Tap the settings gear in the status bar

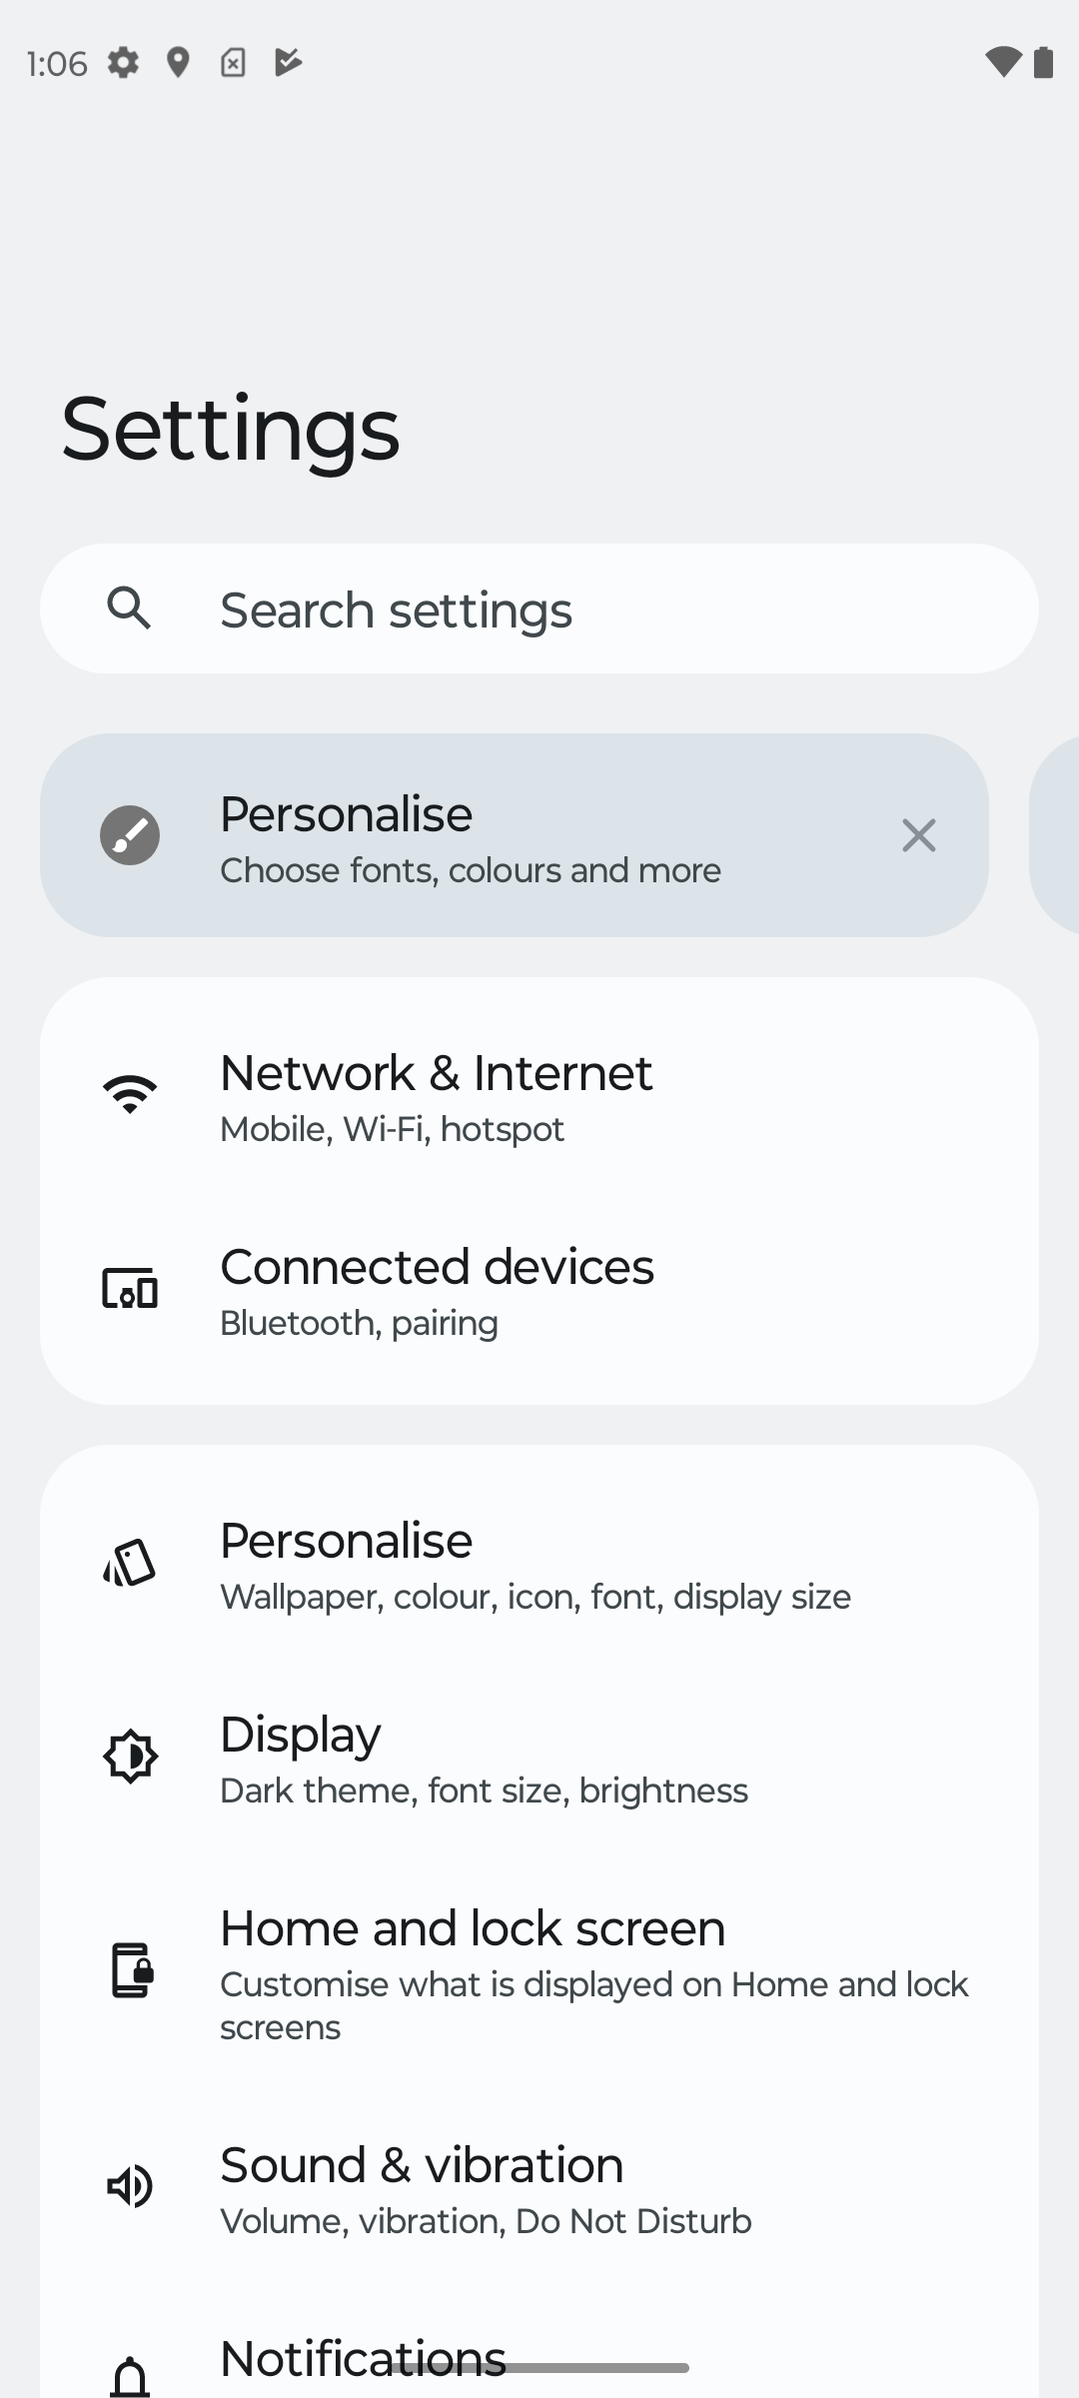(123, 63)
